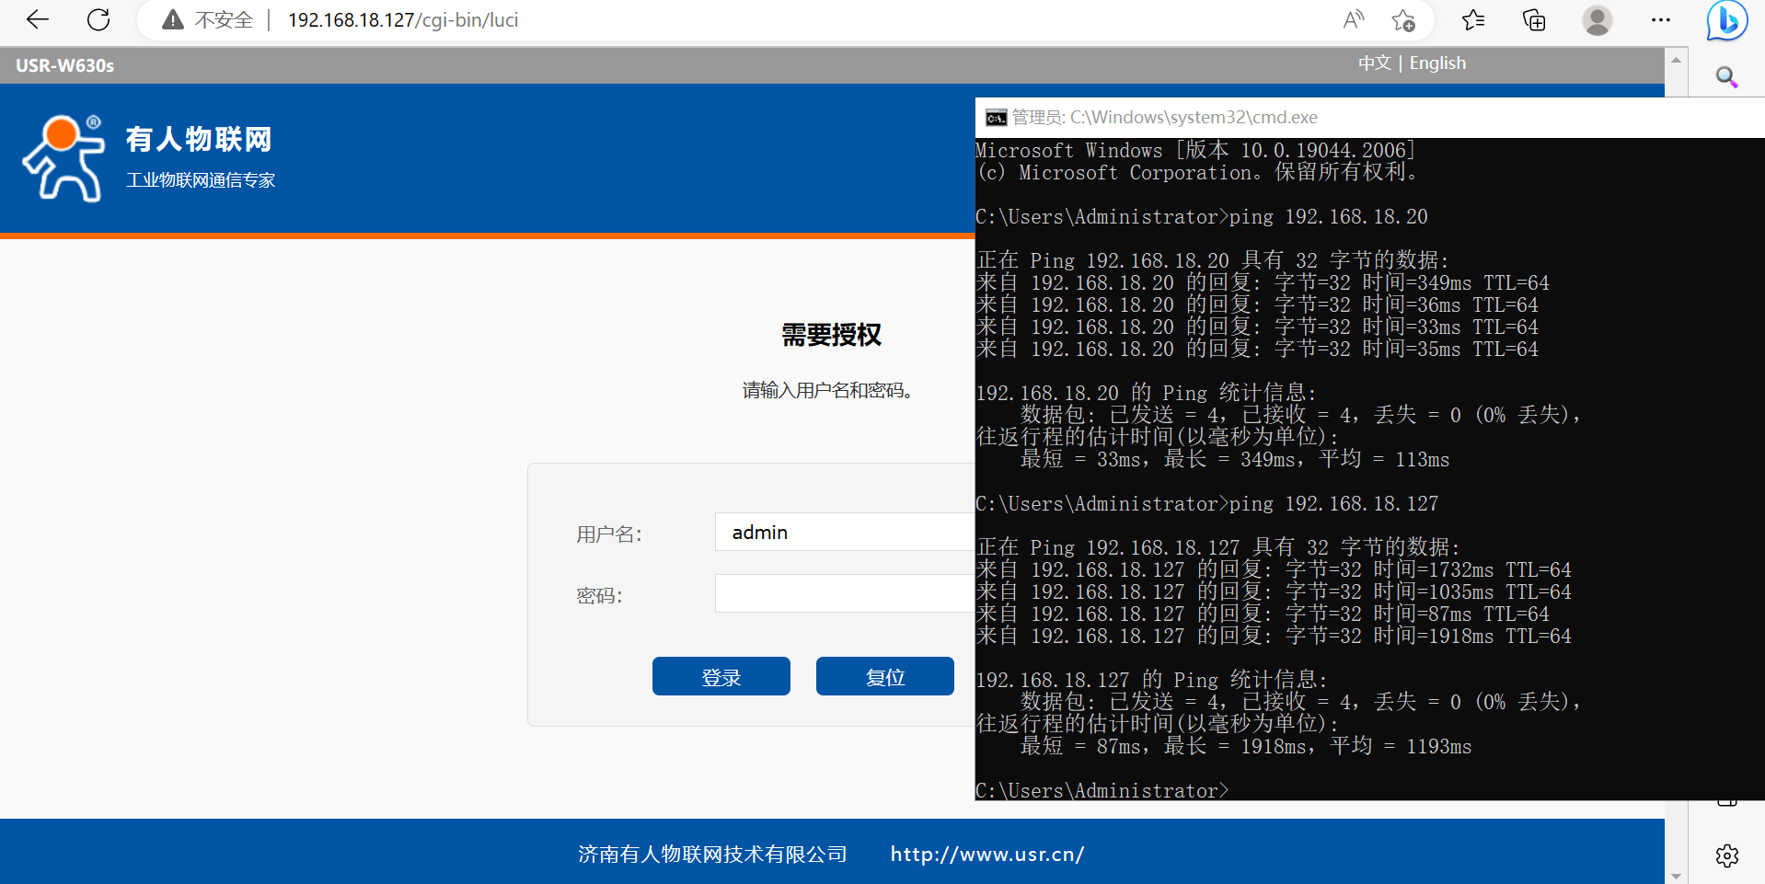Click the browser back arrow
Screen dimensions: 1765x884
38,19
